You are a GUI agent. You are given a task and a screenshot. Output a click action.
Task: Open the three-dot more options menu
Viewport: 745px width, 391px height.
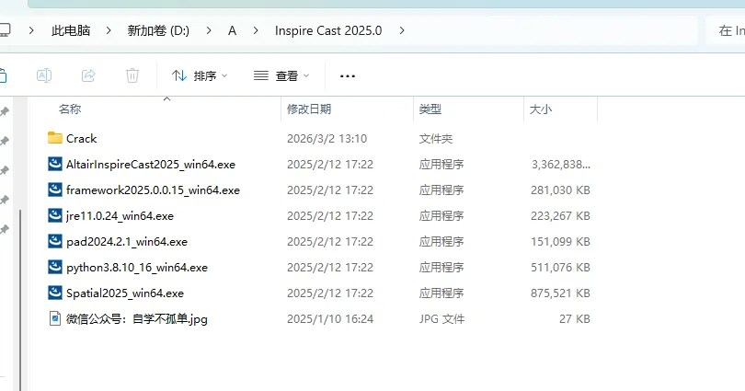pyautogui.click(x=348, y=76)
